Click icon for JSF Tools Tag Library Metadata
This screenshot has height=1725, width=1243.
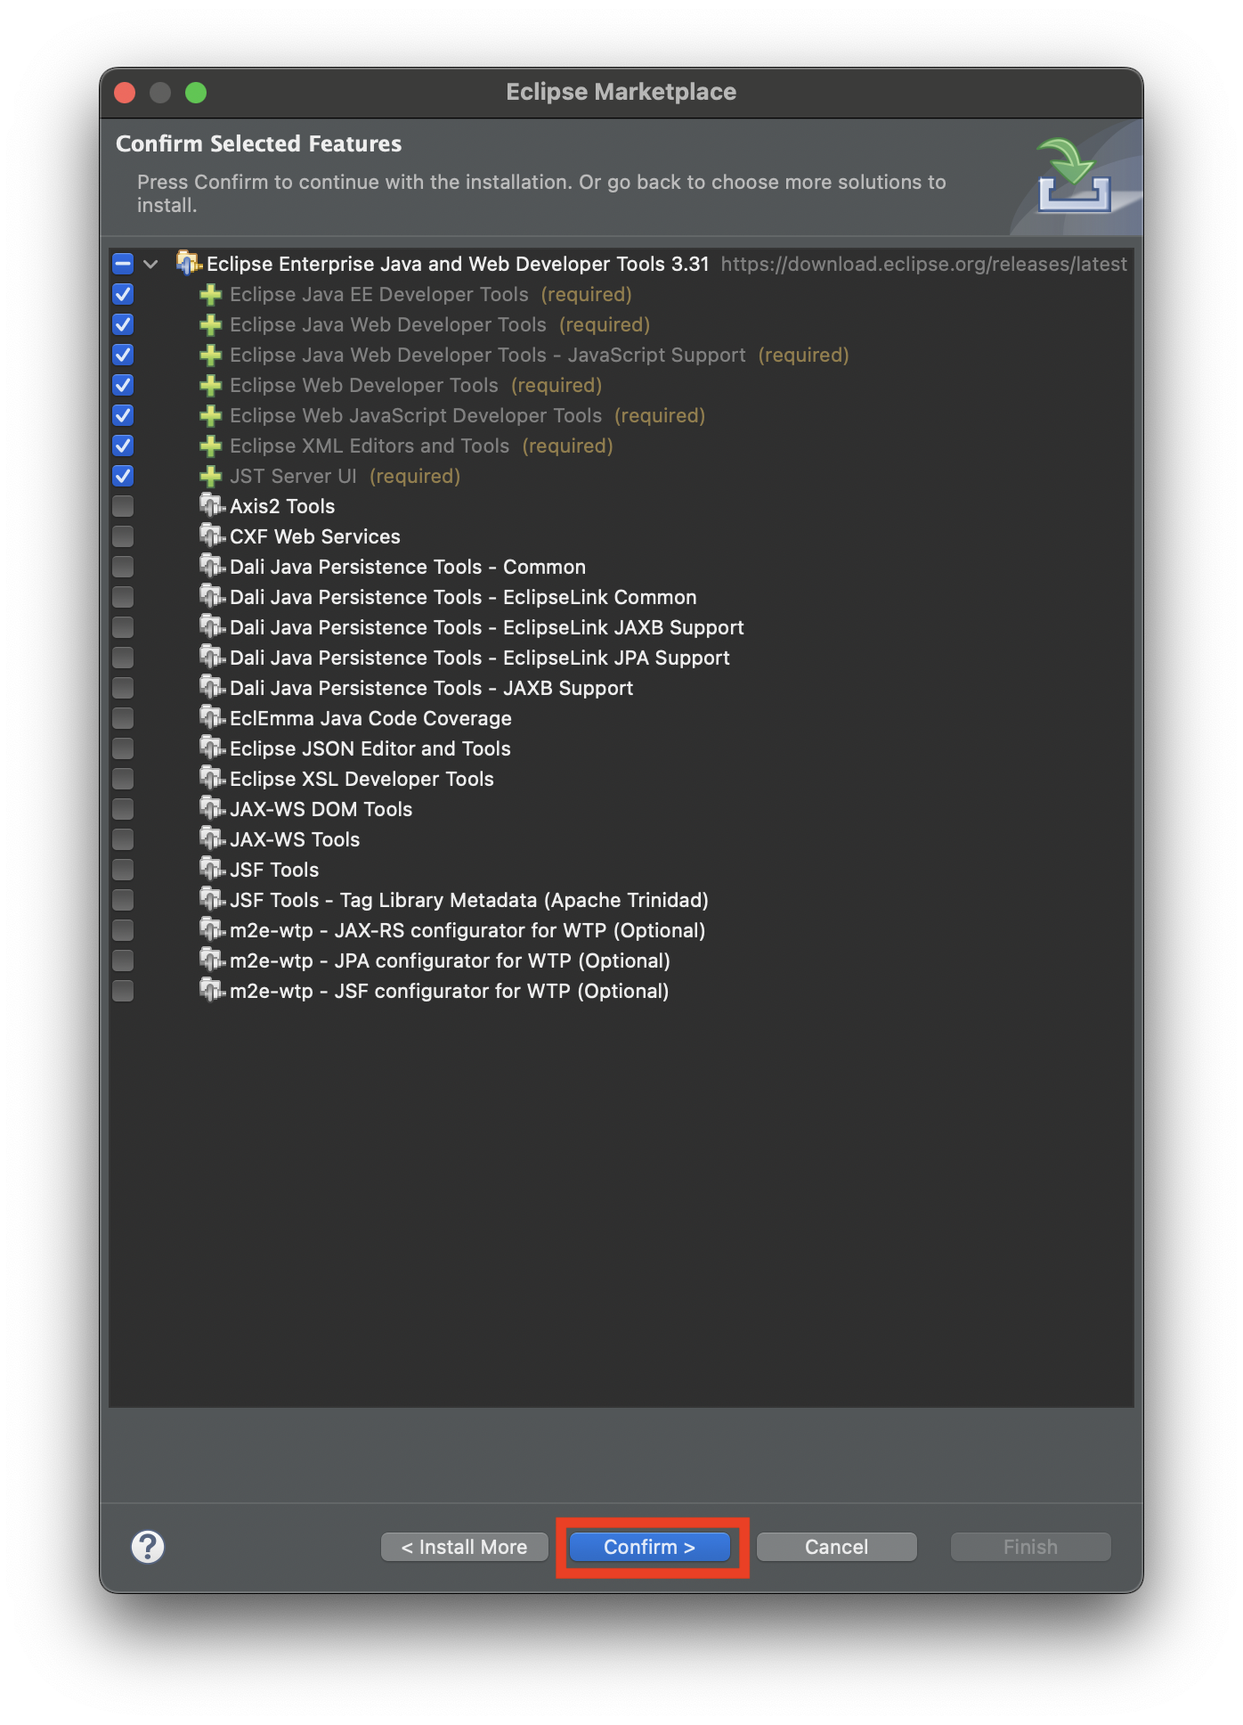click(x=212, y=900)
